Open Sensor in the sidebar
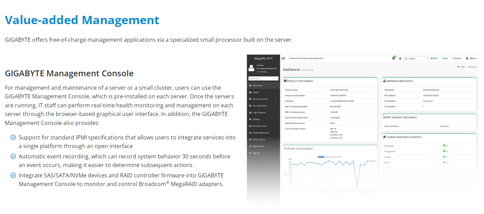The image size is (484, 214). (263, 92)
